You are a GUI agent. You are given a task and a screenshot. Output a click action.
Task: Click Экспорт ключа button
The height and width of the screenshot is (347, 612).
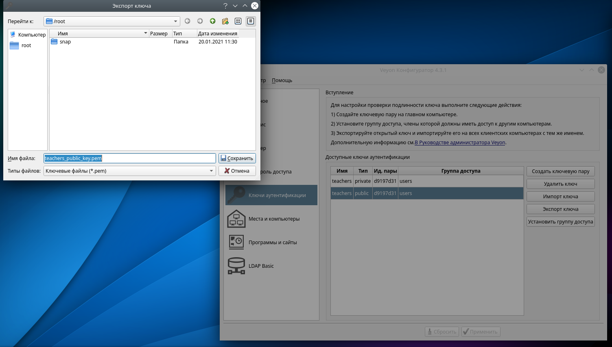(x=561, y=209)
